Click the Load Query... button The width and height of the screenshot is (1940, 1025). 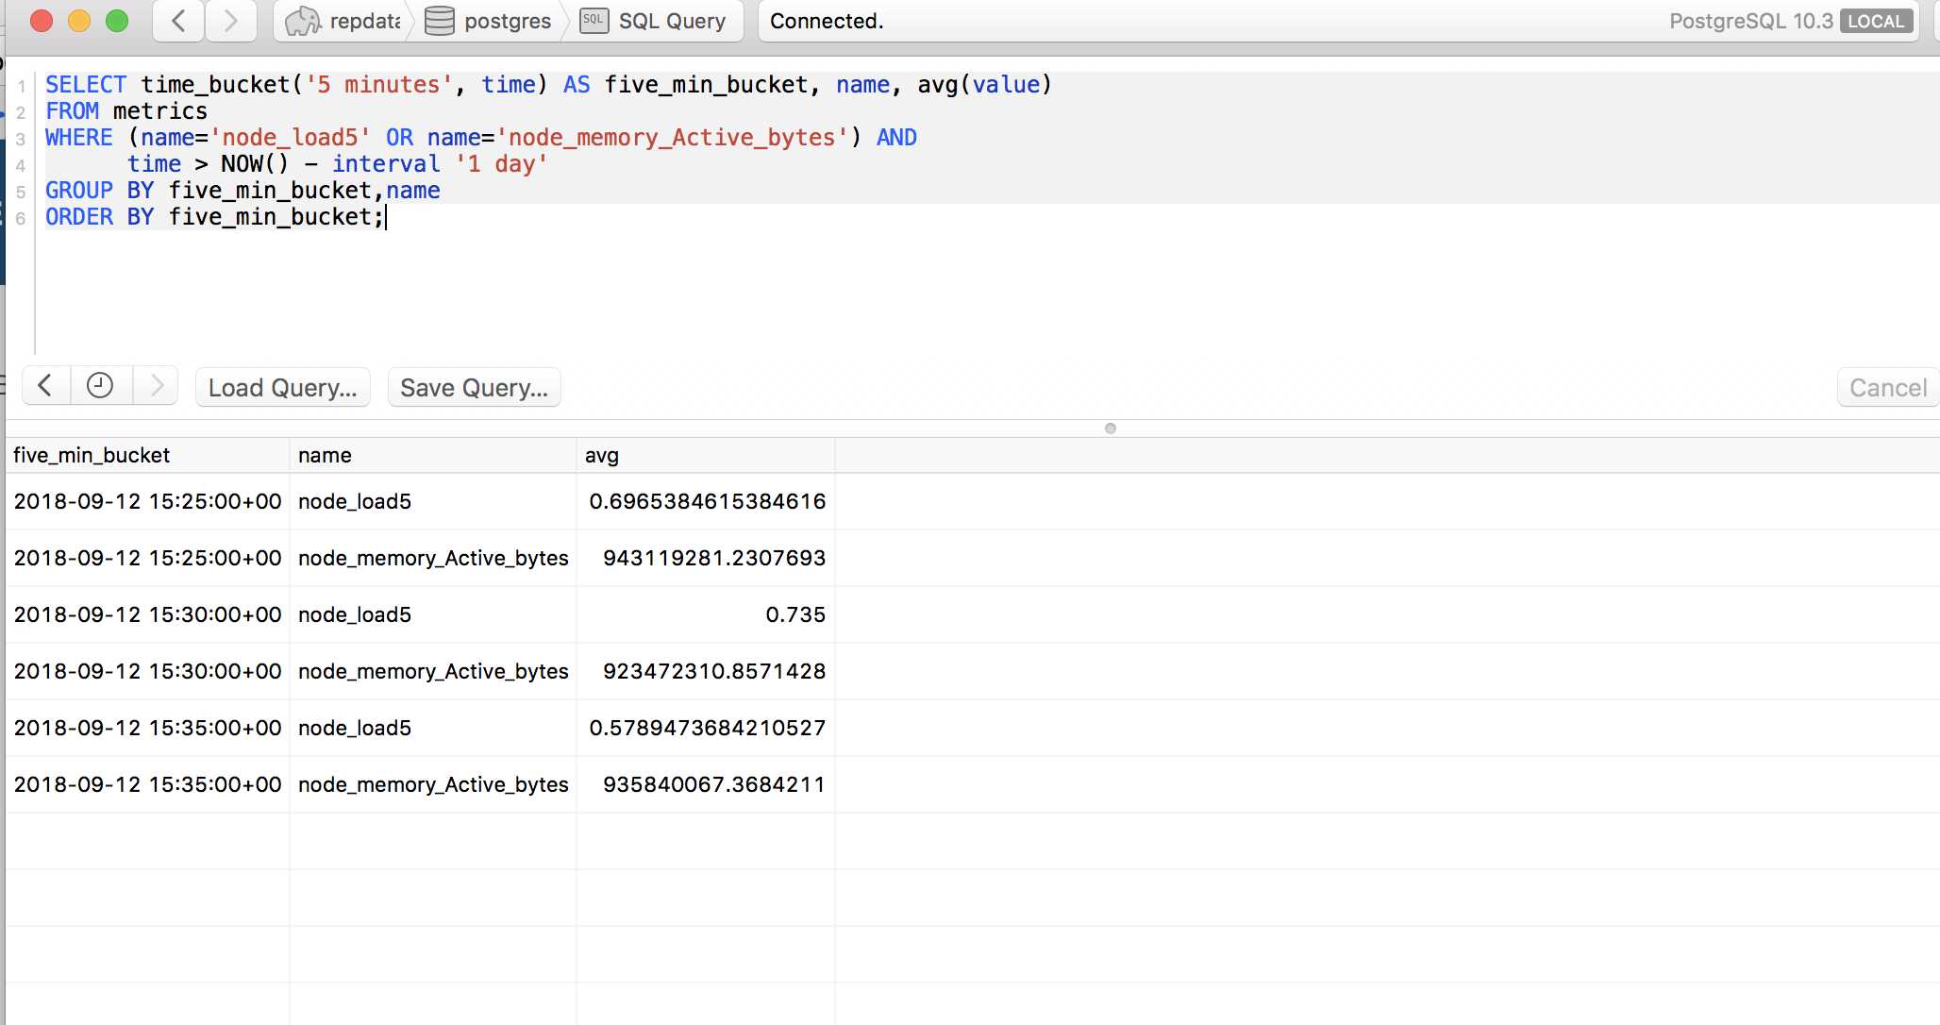[283, 388]
